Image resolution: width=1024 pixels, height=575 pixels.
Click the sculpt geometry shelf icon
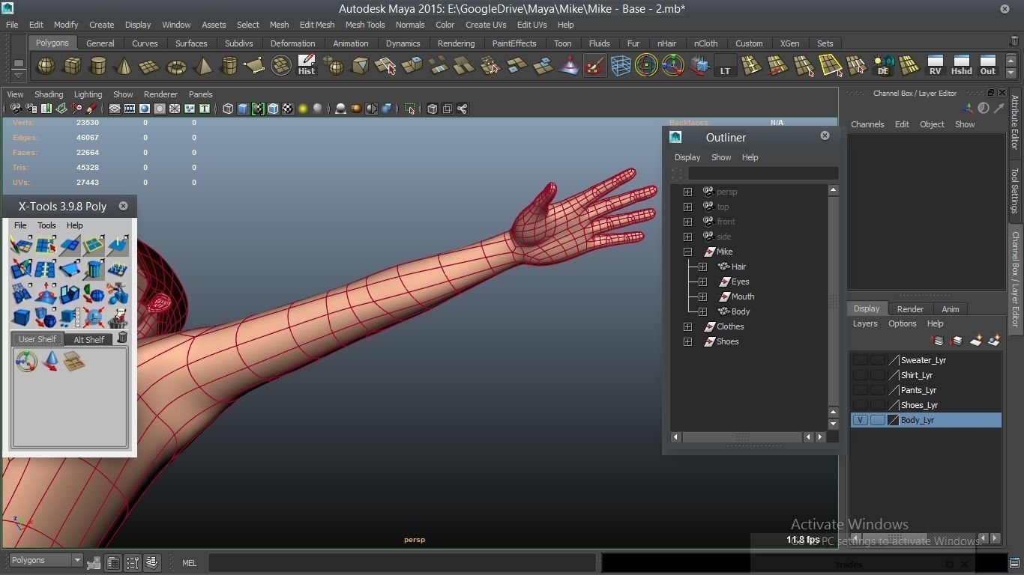point(569,66)
